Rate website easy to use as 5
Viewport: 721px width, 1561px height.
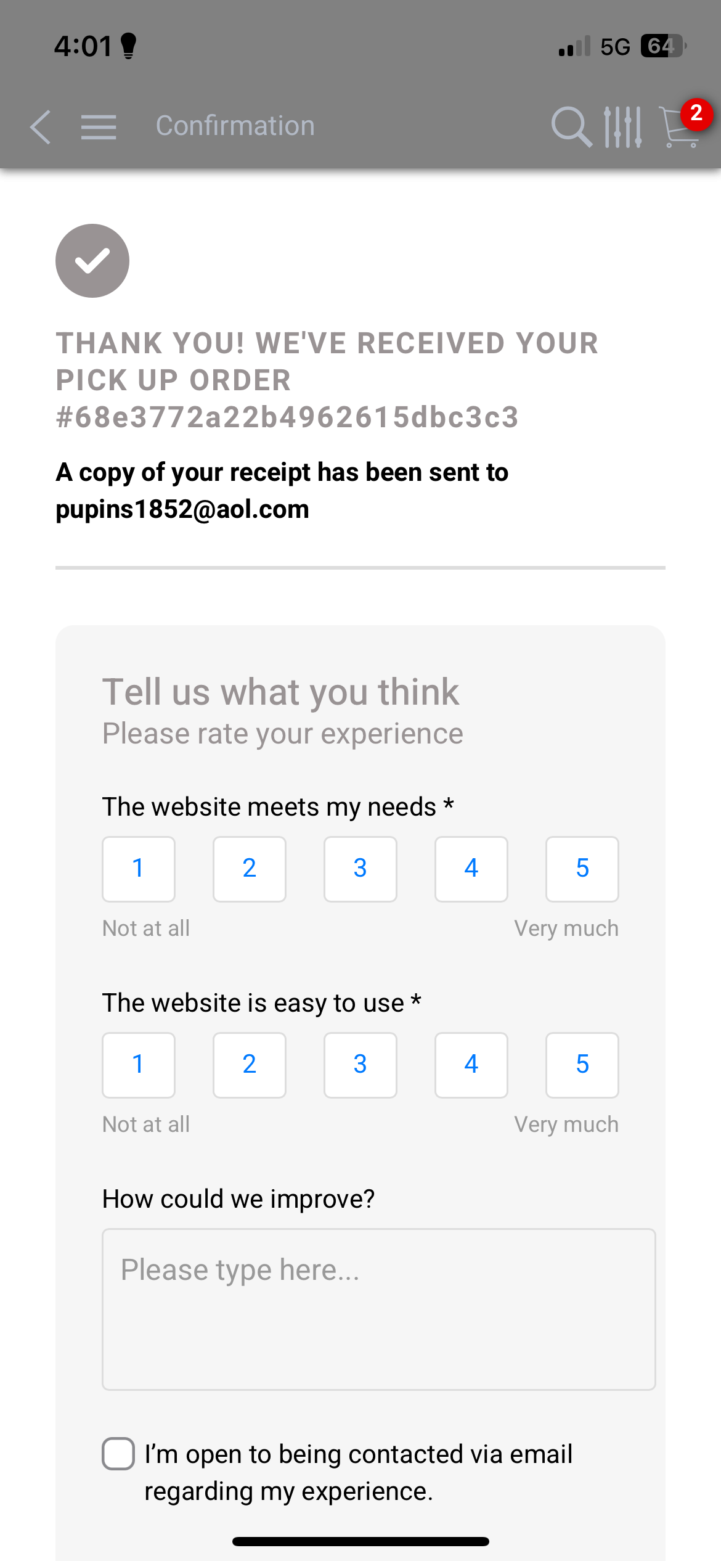tap(582, 1065)
